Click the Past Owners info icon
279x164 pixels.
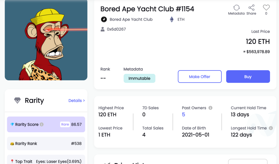click(211, 108)
